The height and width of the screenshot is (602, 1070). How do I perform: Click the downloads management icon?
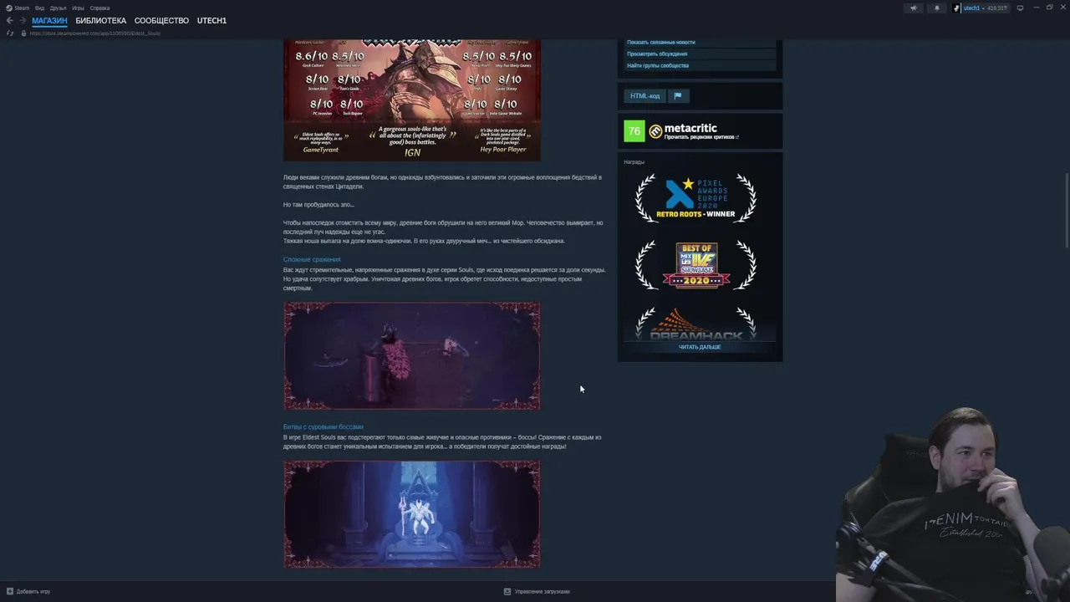pyautogui.click(x=507, y=591)
